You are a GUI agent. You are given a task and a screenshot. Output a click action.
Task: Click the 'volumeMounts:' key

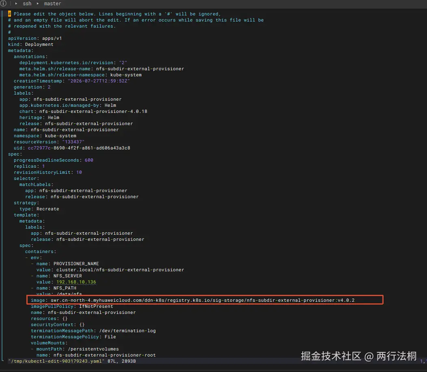(49, 343)
